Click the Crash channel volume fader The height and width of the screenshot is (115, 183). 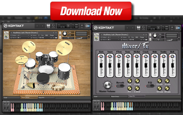[146, 66]
